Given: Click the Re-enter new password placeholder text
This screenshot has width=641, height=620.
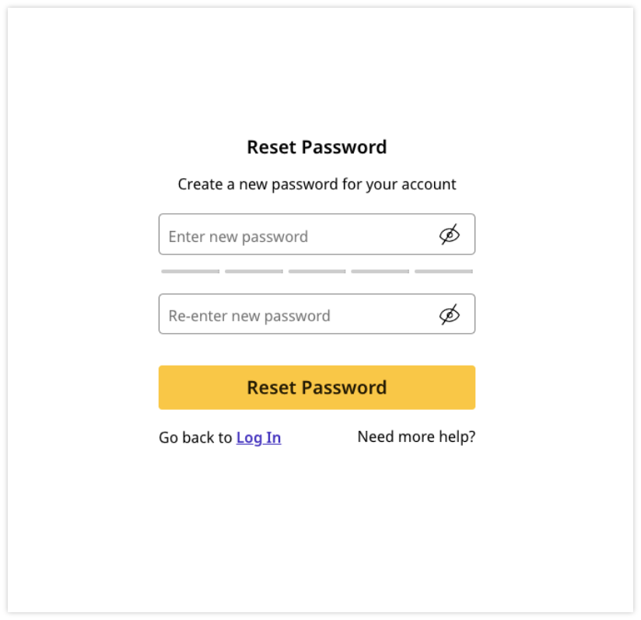Looking at the screenshot, I should tap(250, 316).
